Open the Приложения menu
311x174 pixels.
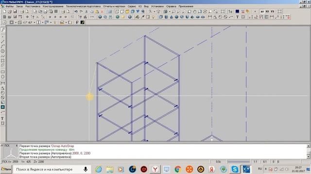click(186, 6)
